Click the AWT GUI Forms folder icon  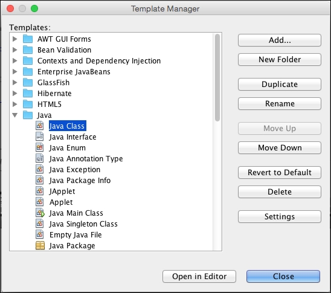coord(28,39)
